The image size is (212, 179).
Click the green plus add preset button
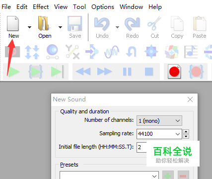168,175
